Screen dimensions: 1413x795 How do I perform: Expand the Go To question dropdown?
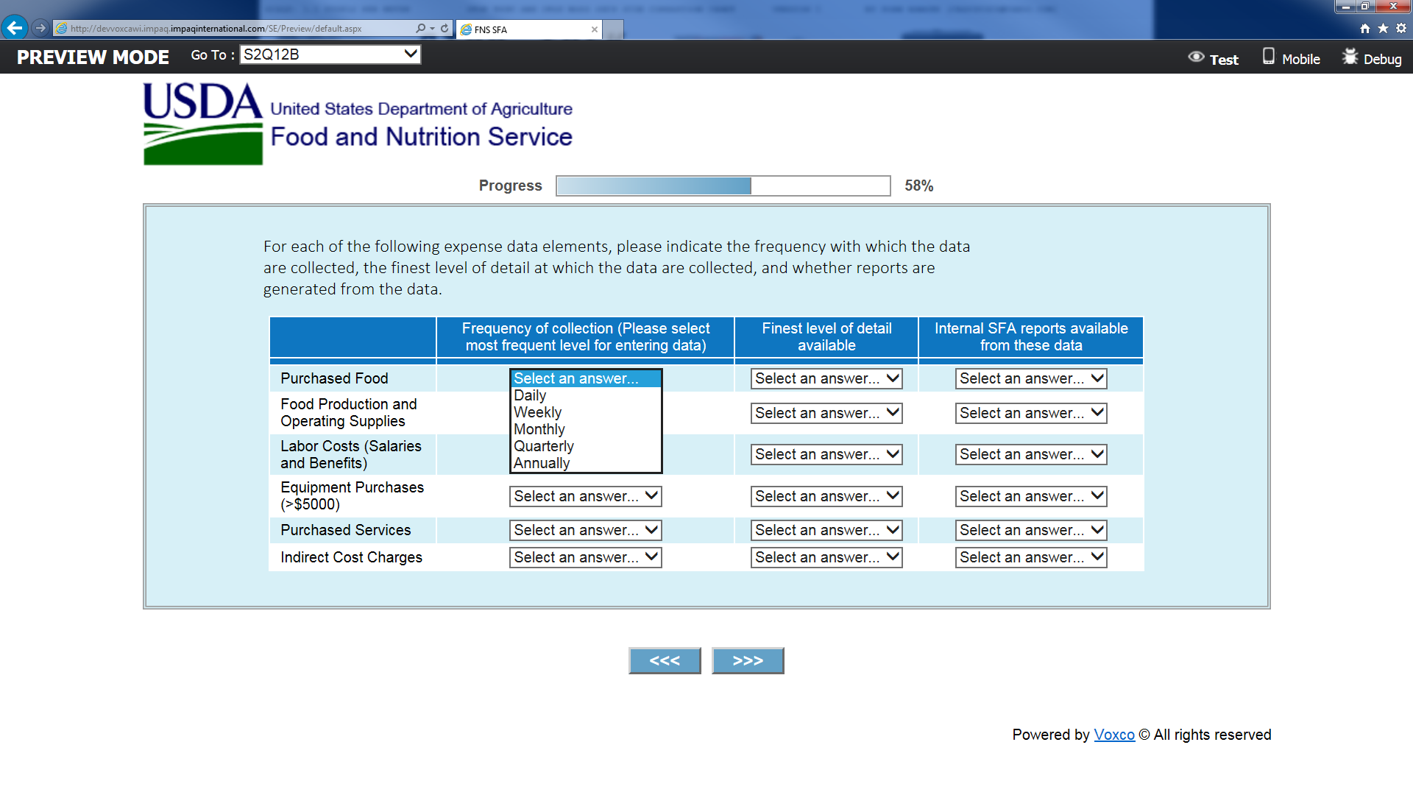(330, 54)
